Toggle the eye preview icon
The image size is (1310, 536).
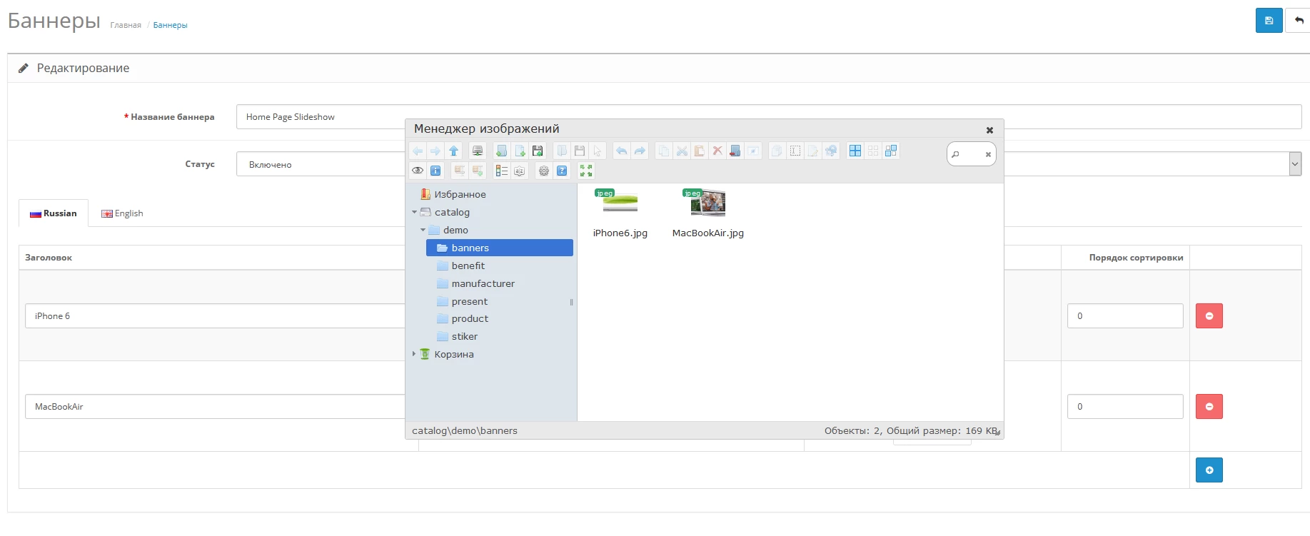418,171
